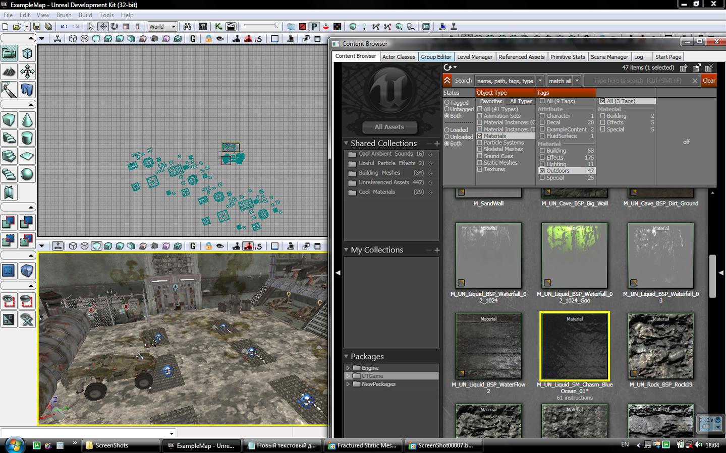Click the sphere brush builder icon

pos(27,174)
